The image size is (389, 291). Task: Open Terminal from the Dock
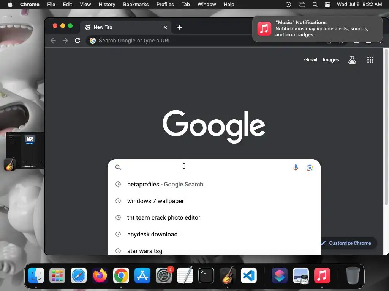(x=206, y=275)
